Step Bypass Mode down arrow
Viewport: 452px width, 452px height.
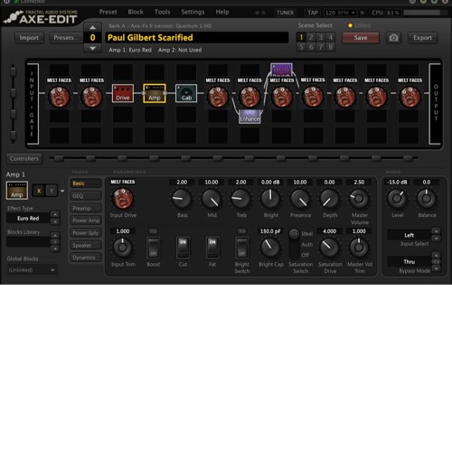pyautogui.click(x=436, y=268)
